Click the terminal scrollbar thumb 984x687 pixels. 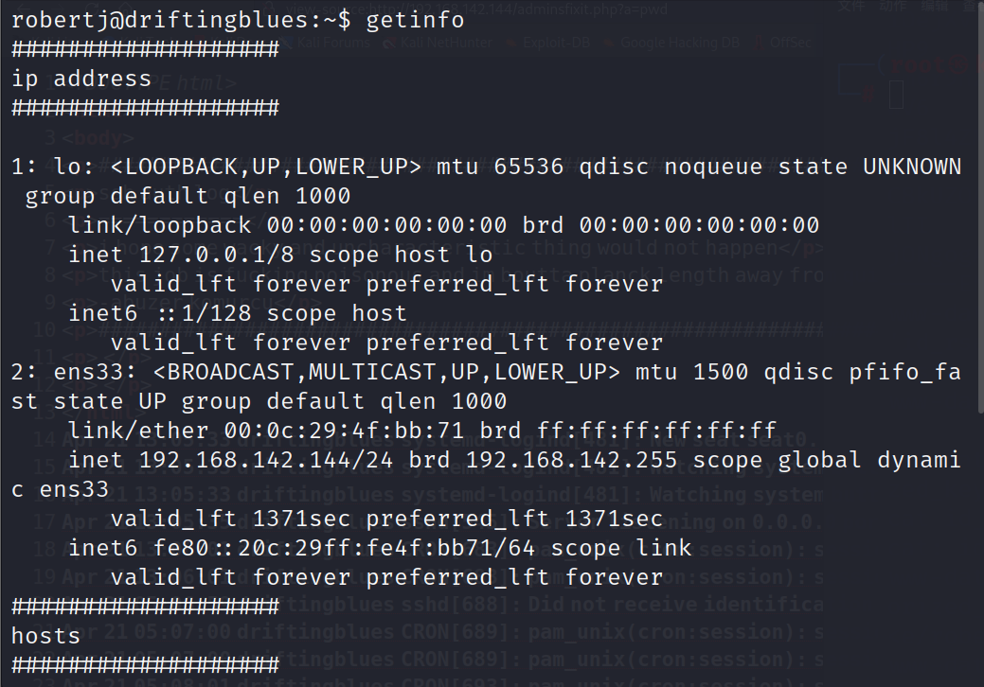[981, 210]
